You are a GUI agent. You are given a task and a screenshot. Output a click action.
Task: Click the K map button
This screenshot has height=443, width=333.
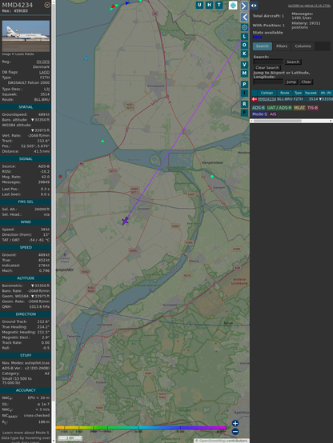(244, 54)
